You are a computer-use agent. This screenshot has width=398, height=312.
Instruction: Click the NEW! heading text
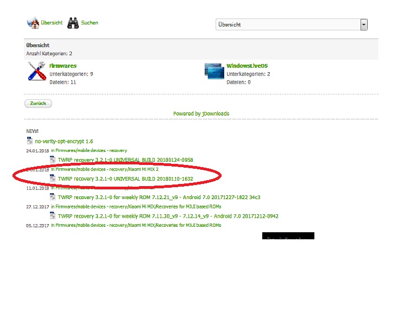[32, 131]
